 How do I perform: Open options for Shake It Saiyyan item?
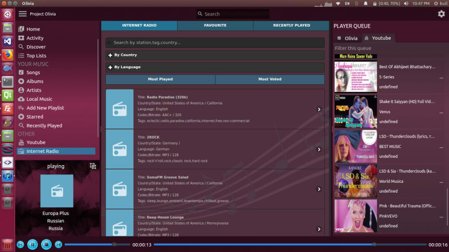[x=441, y=112]
